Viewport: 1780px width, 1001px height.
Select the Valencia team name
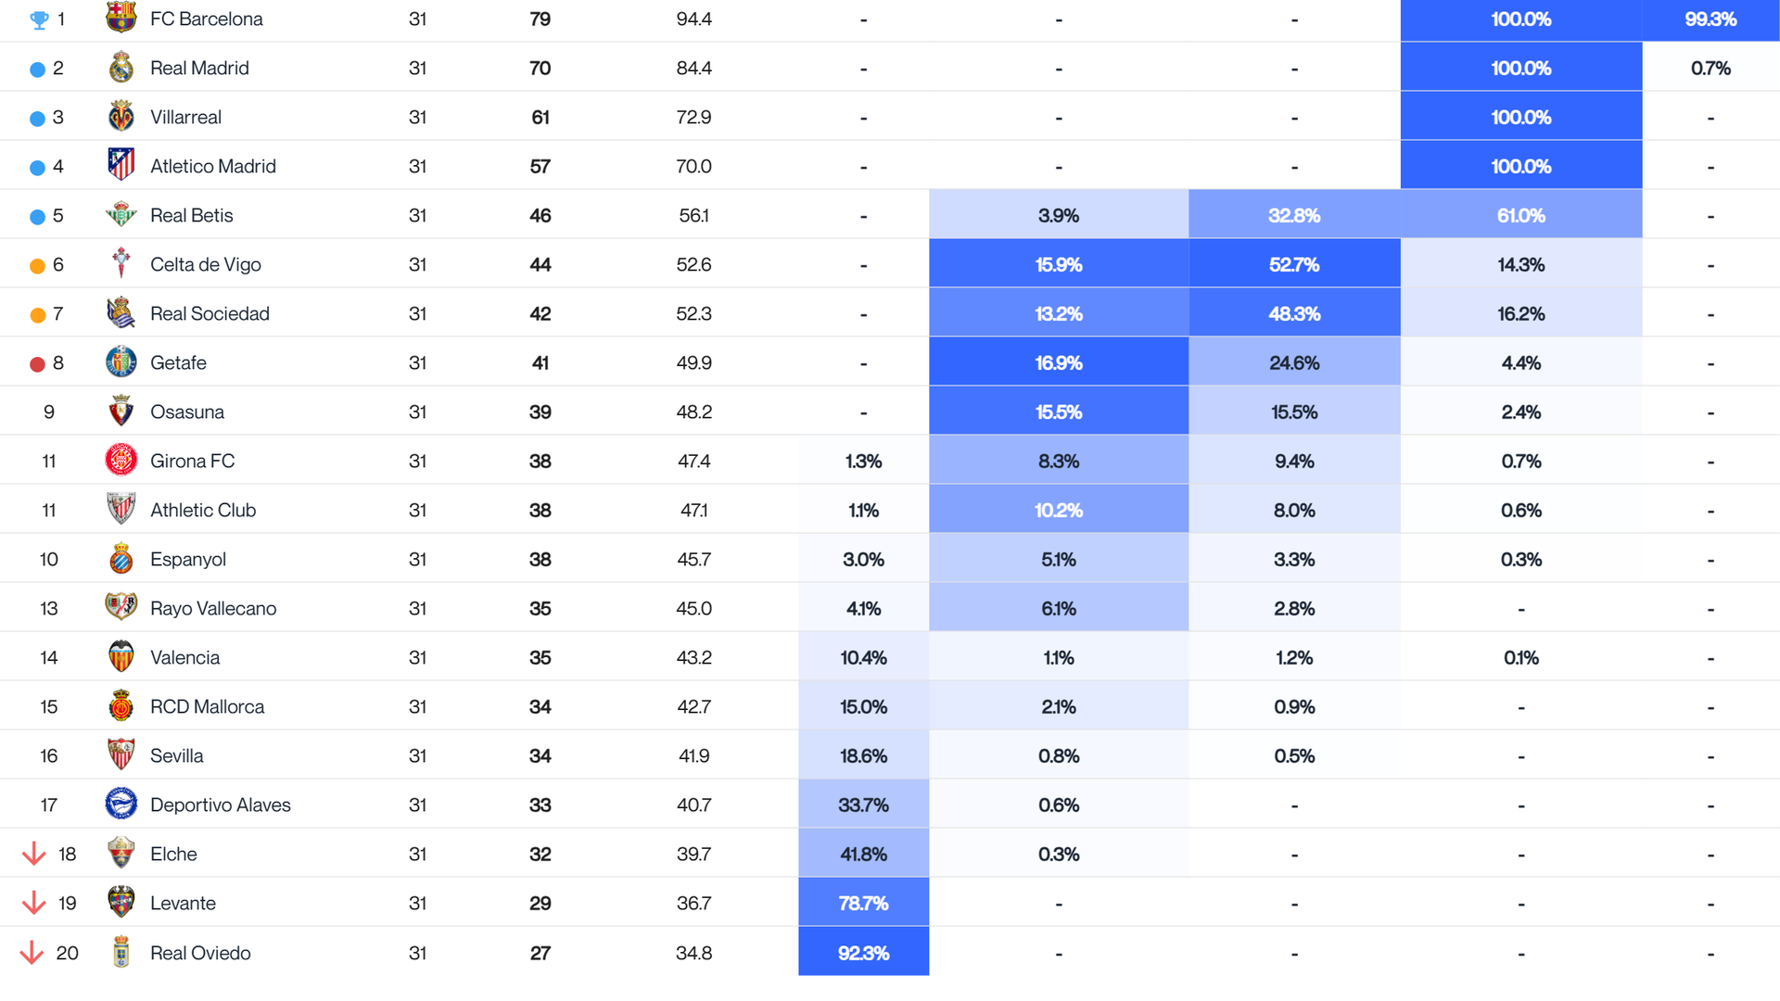point(184,658)
